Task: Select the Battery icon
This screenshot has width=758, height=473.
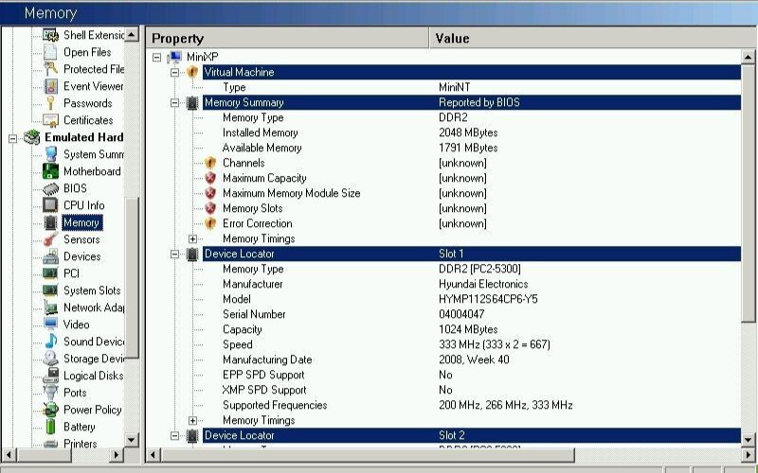Action: point(50,427)
